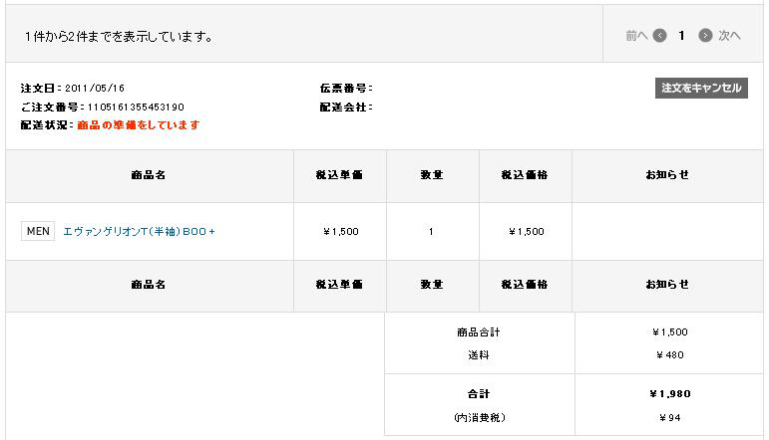Click the total amount ¥1,980
This screenshot has height=440, width=769.
670,394
